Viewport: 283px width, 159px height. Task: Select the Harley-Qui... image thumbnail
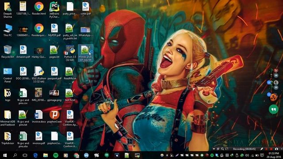click(39, 51)
